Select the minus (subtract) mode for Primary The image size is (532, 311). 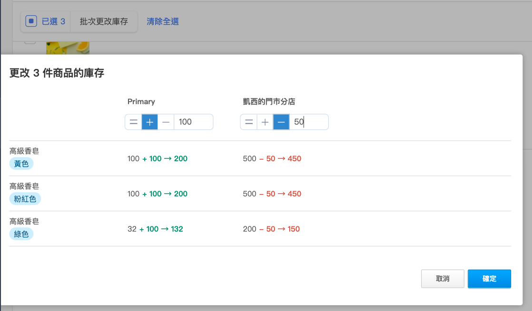[166, 122]
